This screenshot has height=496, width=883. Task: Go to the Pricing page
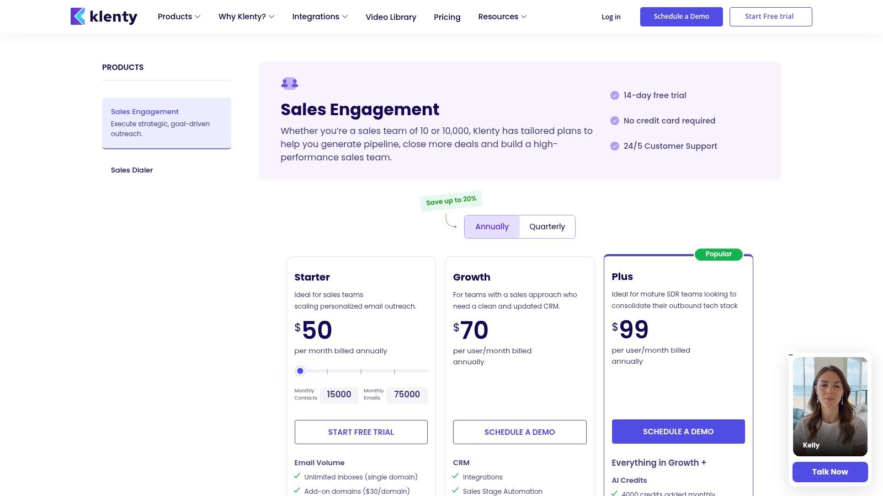tap(447, 17)
